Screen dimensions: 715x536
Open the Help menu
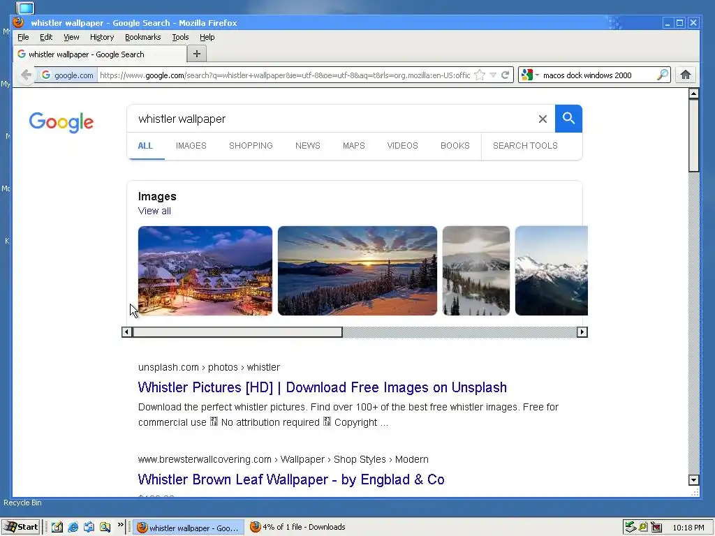(x=207, y=37)
